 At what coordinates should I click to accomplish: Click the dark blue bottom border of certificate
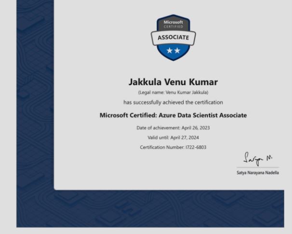(150, 208)
